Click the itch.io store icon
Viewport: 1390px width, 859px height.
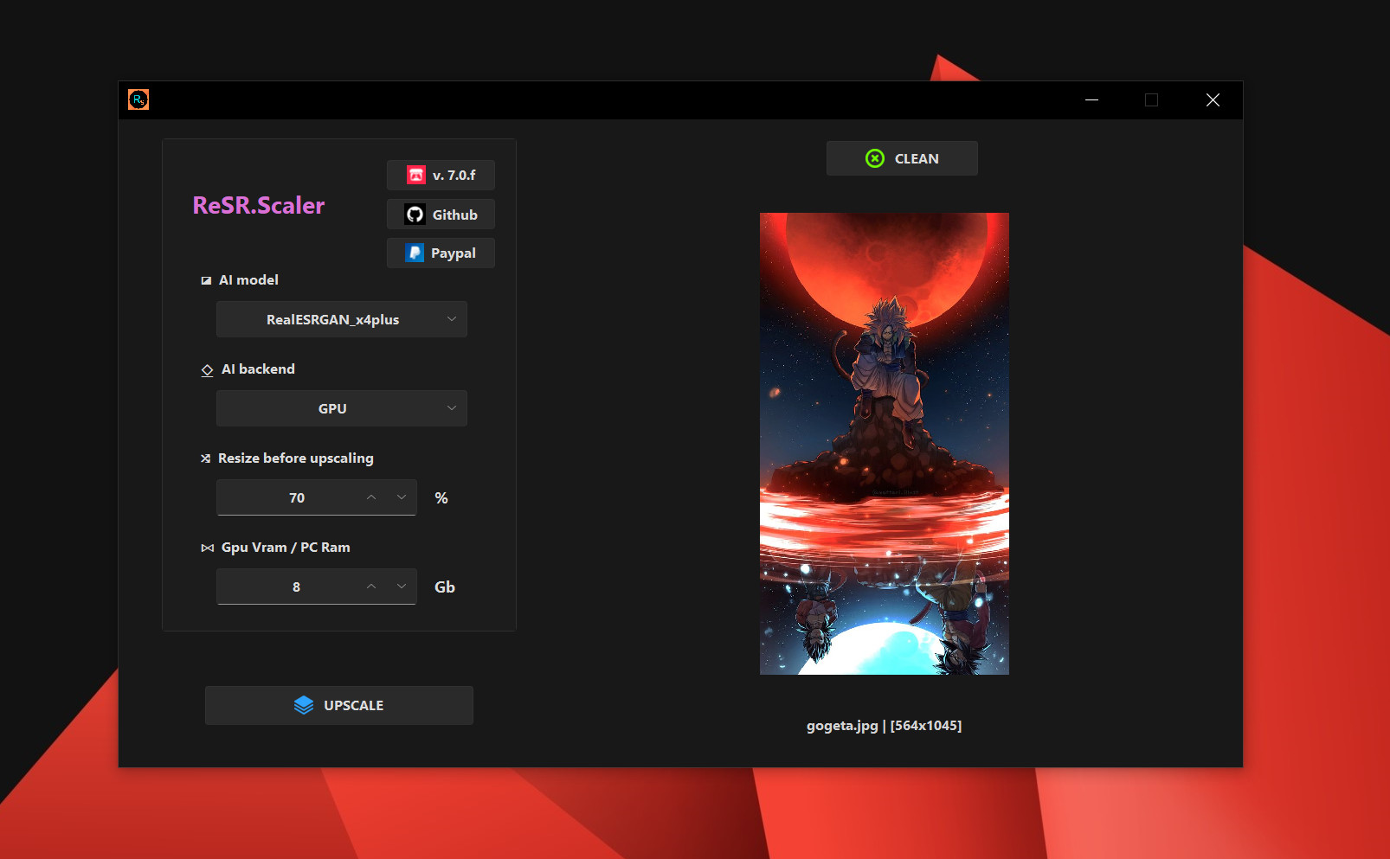(416, 175)
